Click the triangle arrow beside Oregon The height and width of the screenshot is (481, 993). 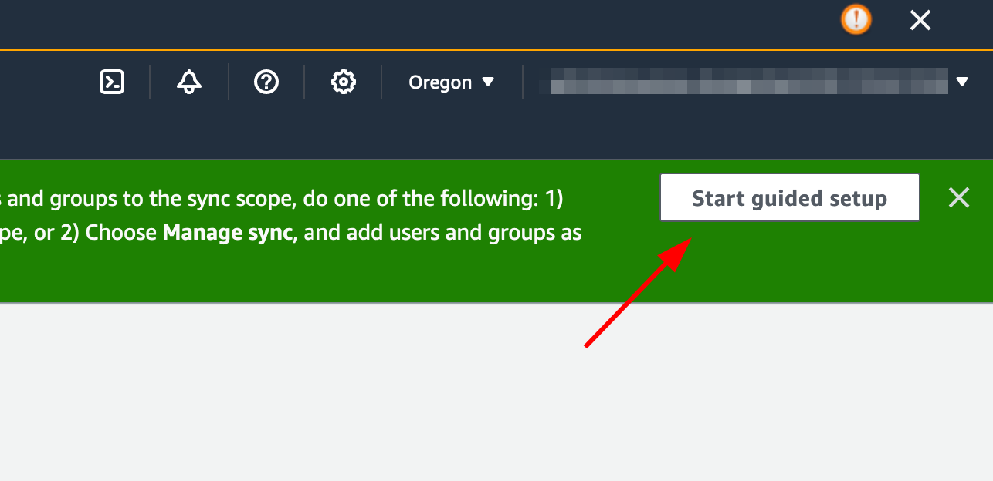[x=488, y=82]
